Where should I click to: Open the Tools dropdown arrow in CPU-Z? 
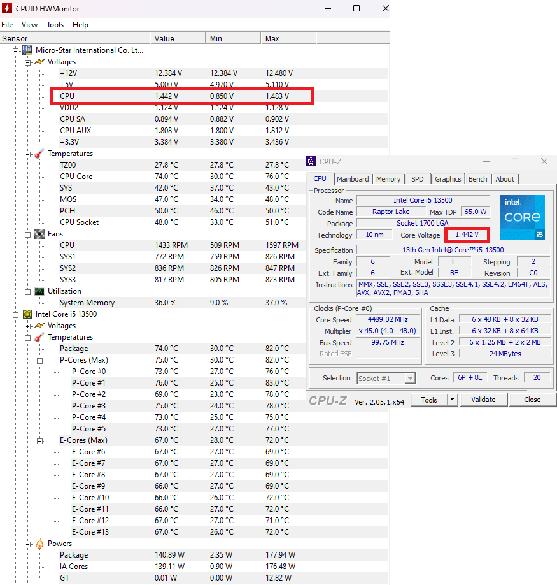(452, 400)
